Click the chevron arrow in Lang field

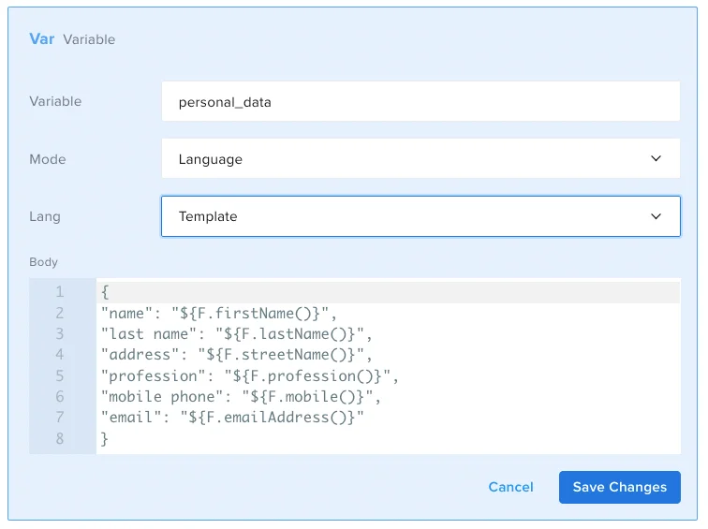click(656, 216)
